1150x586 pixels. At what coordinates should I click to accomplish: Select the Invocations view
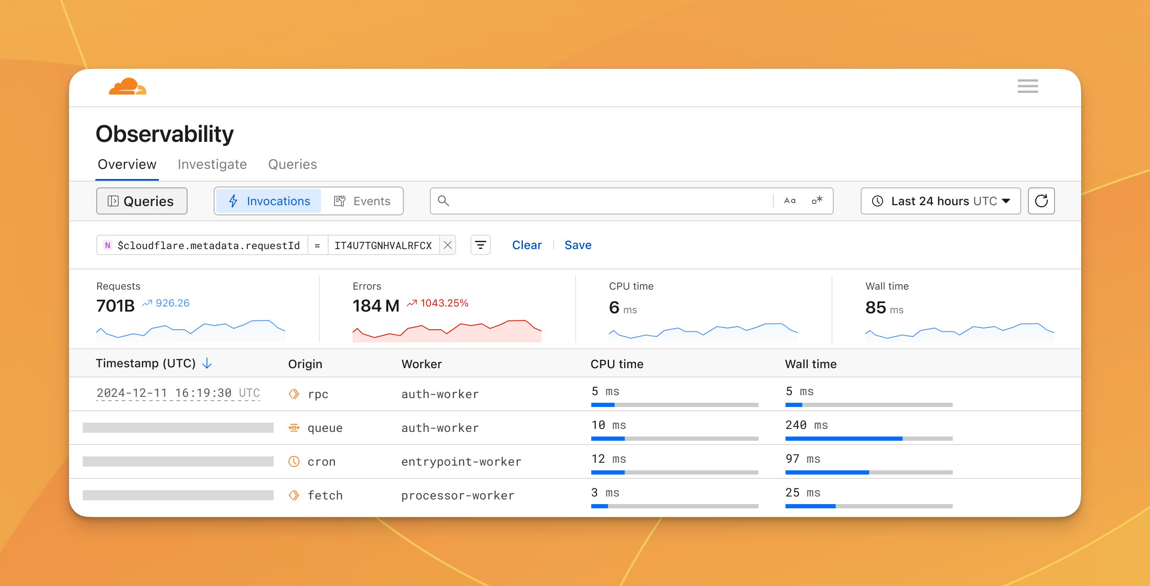(269, 201)
